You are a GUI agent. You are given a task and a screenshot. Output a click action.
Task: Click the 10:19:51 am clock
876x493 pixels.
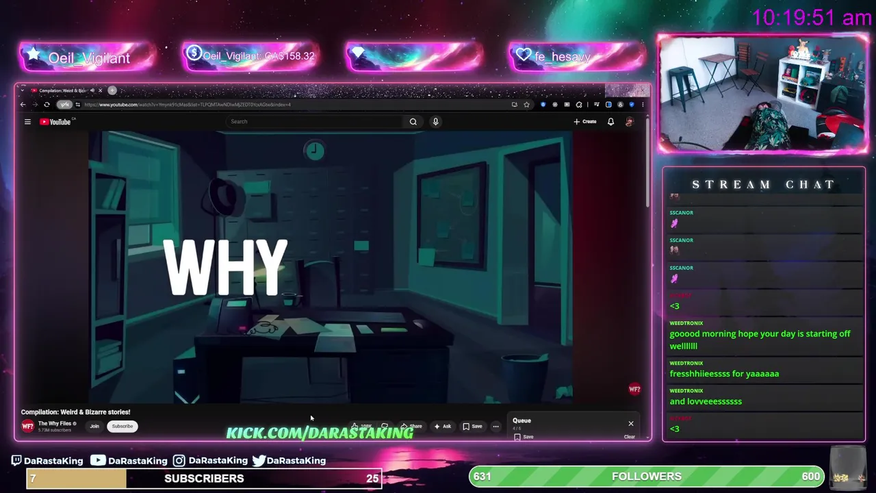pos(812,18)
